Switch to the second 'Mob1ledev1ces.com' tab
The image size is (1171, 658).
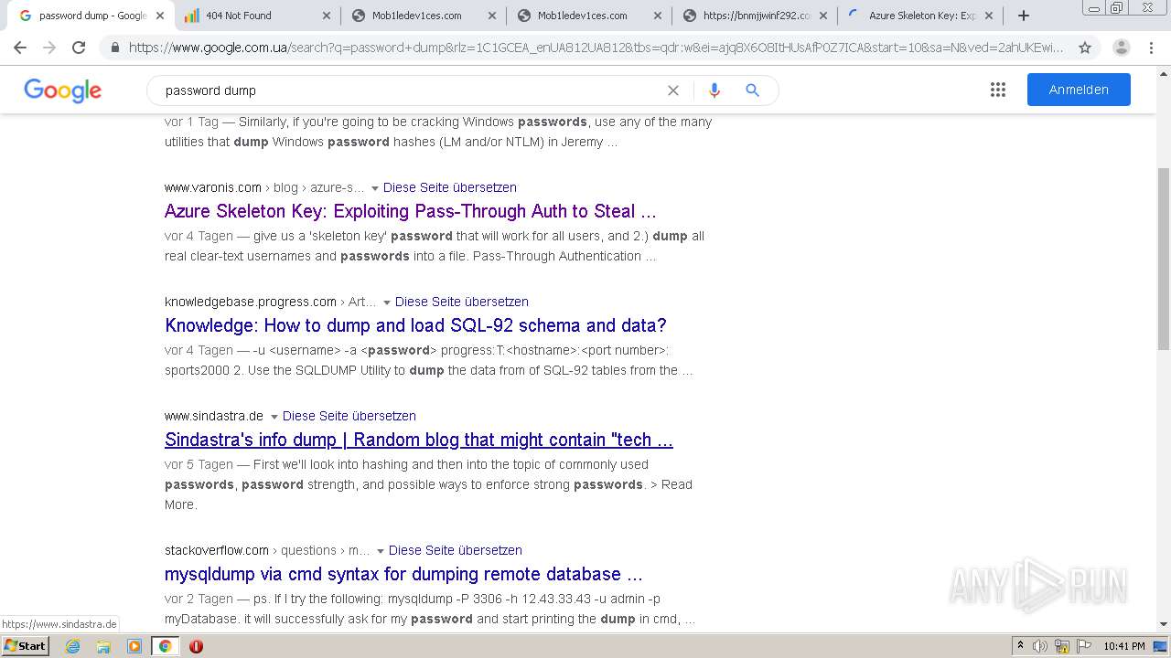588,16
